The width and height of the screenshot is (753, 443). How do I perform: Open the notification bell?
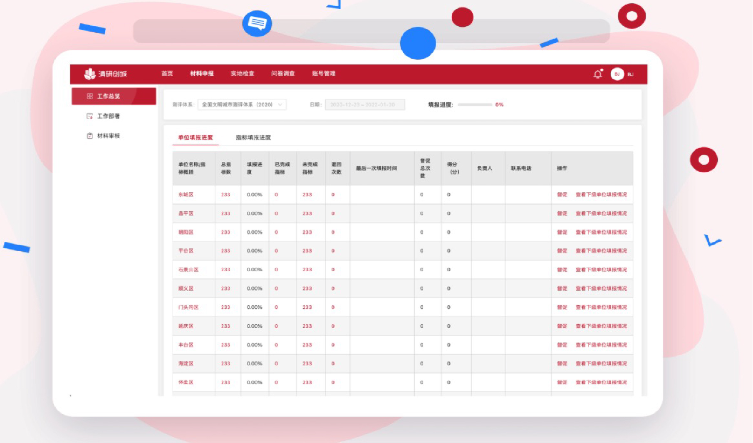598,74
